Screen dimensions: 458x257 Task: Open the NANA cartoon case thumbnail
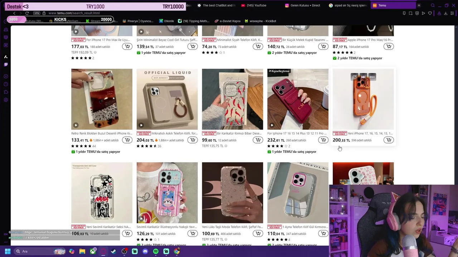[x=102, y=193]
